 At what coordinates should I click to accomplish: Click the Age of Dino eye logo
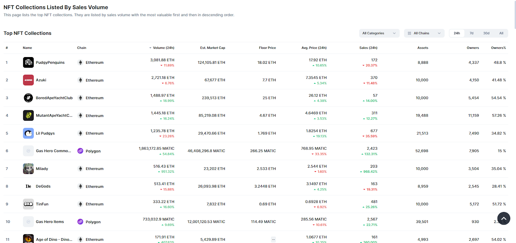pyautogui.click(x=28, y=238)
